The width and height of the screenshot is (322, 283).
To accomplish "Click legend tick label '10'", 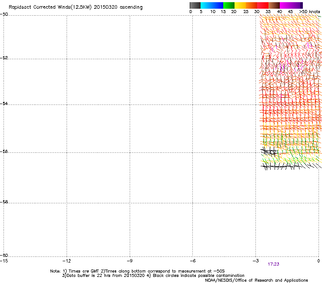I will (213, 12).
